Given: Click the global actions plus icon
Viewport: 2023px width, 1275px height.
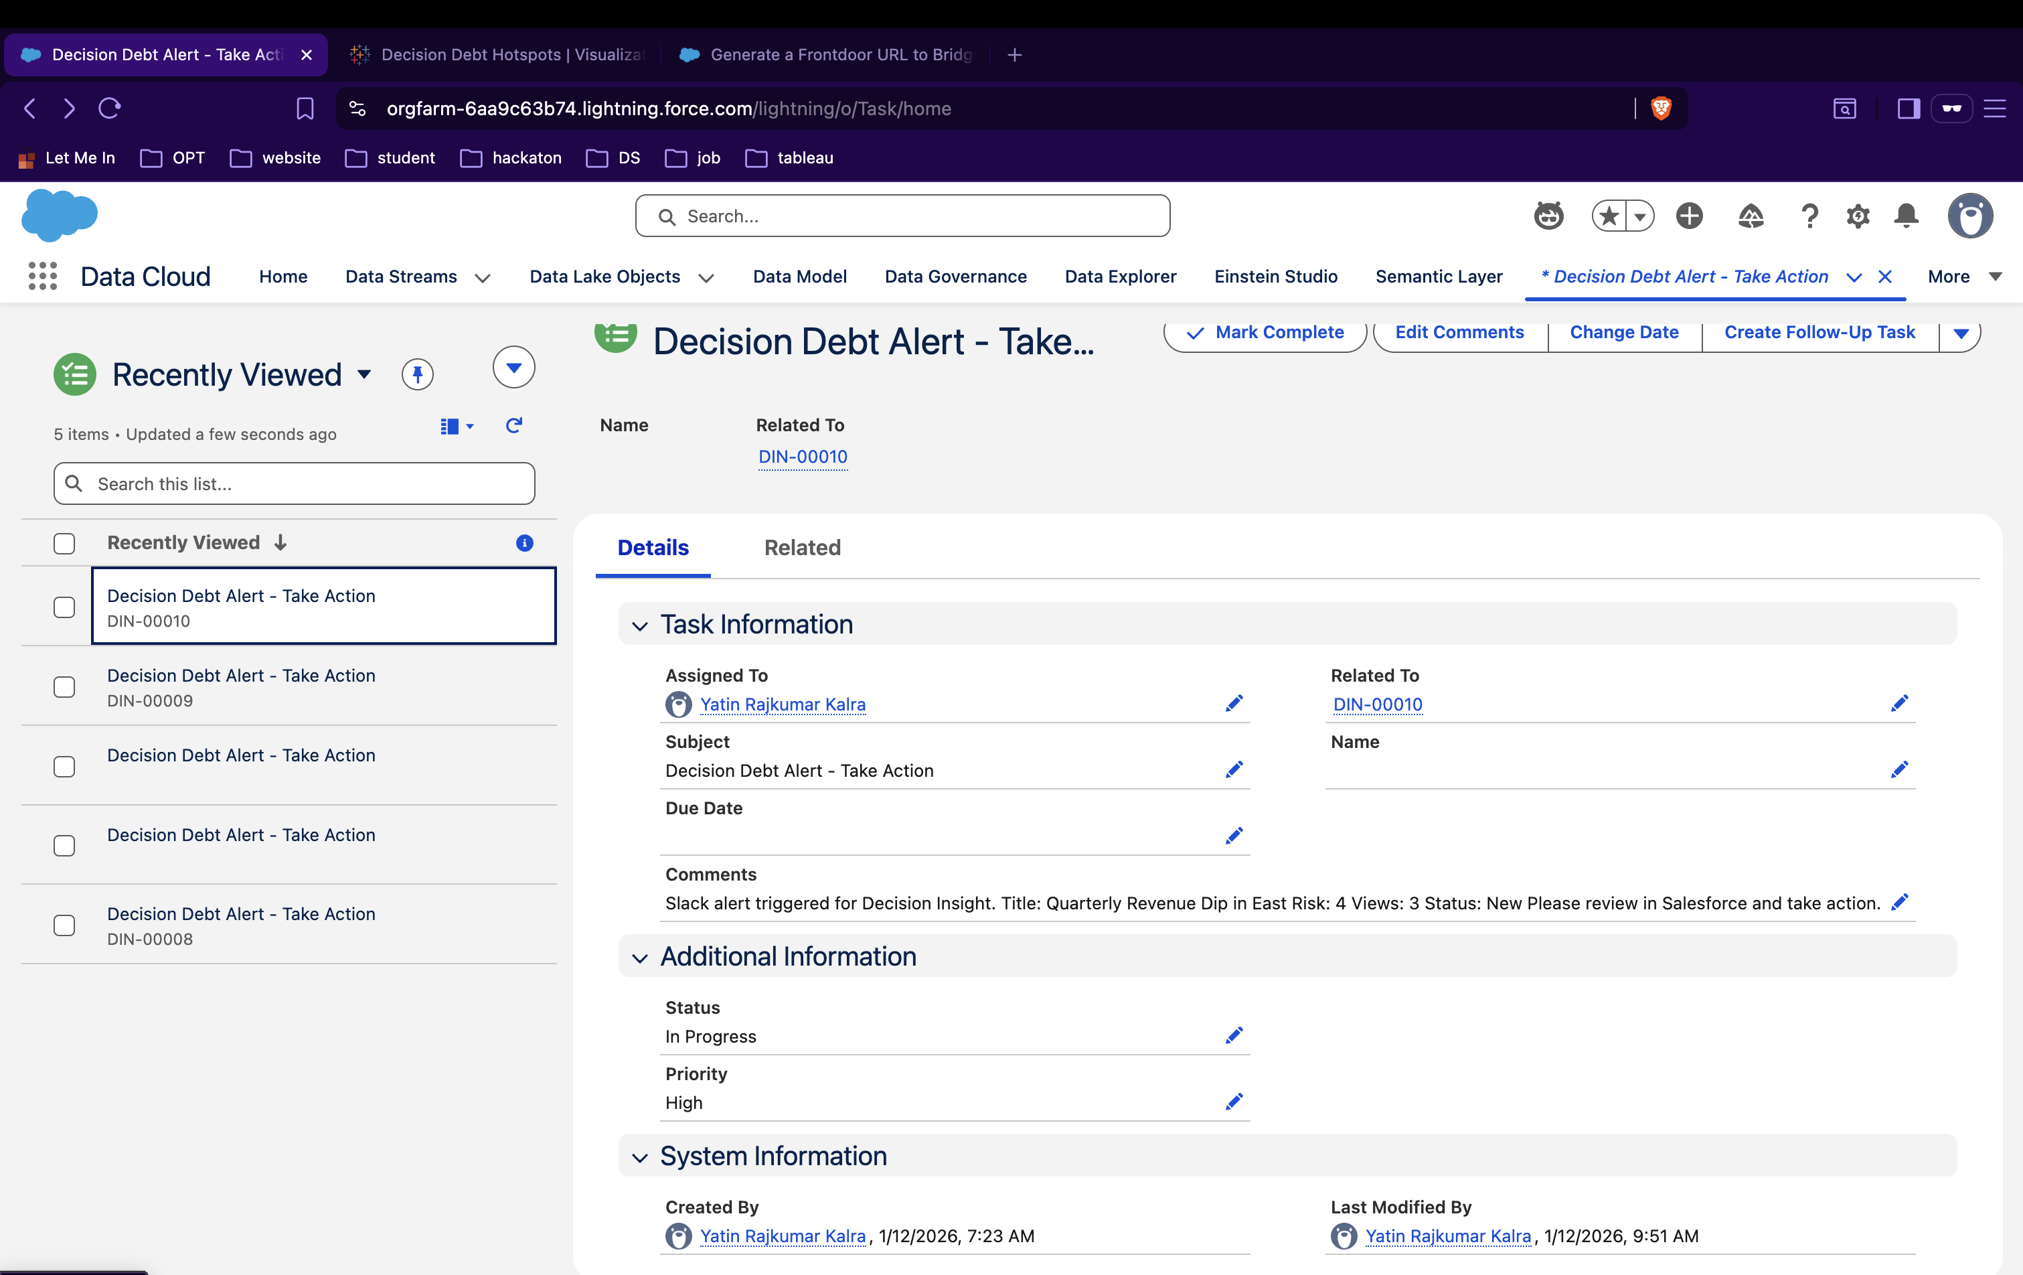Looking at the screenshot, I should point(1689,216).
